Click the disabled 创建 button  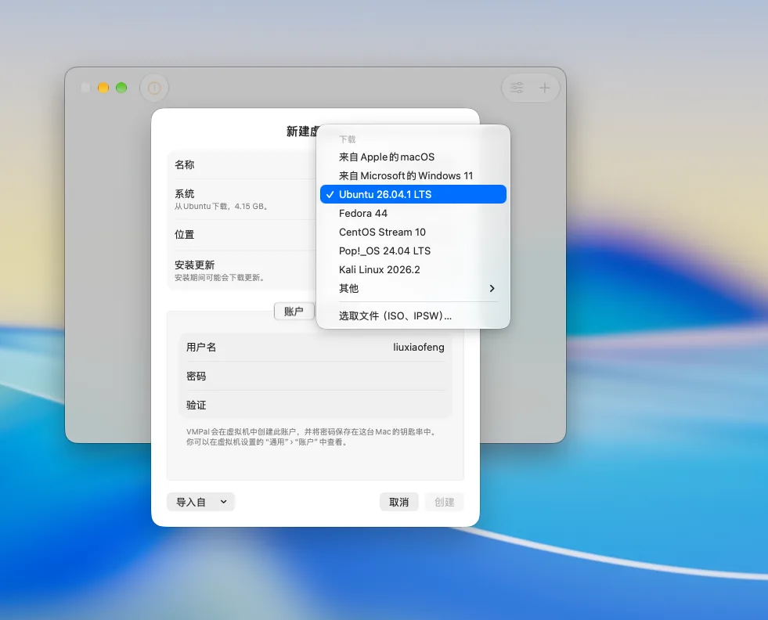click(444, 502)
